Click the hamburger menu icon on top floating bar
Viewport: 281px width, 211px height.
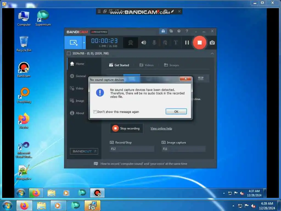(x=99, y=12)
